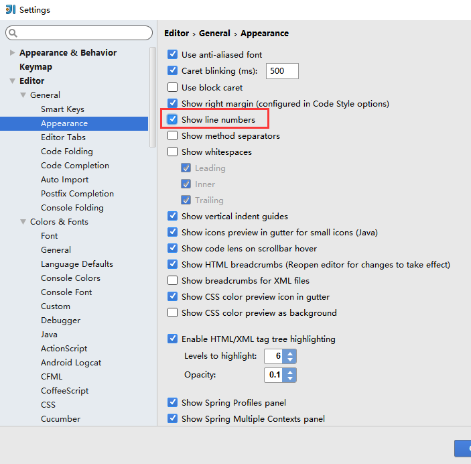Expand Appearance & Behavior tree node
Screen dimensions: 471x464
[x=12, y=52]
